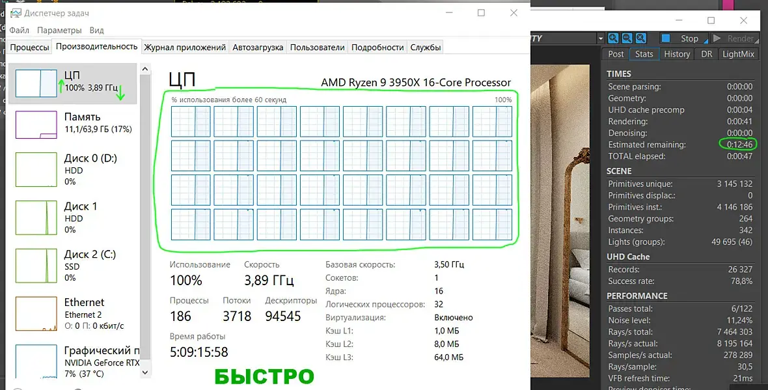Click the Lights (groups) value 49 695 (46)
This screenshot has height=390, width=768.
[x=732, y=242]
